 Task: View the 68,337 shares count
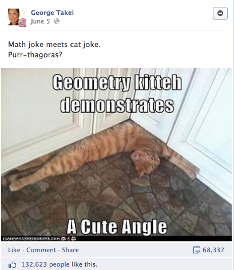click(213, 250)
